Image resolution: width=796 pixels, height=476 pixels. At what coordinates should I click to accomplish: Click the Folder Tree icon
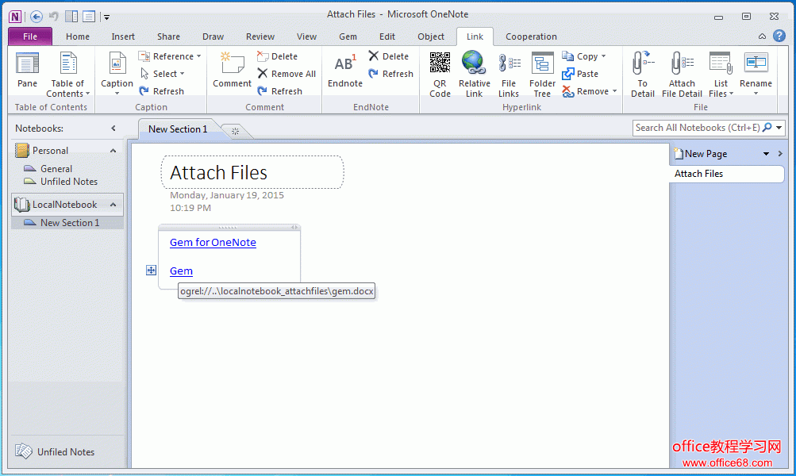pyautogui.click(x=542, y=63)
